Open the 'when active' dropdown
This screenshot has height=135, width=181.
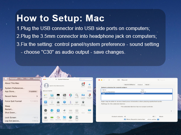(153, 119)
